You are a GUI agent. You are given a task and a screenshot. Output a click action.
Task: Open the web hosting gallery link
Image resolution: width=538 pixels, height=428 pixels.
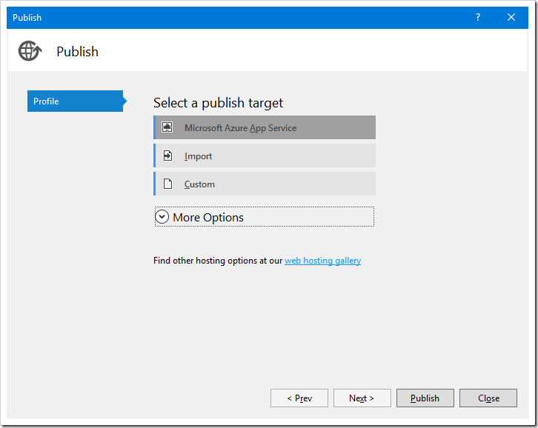pos(322,261)
